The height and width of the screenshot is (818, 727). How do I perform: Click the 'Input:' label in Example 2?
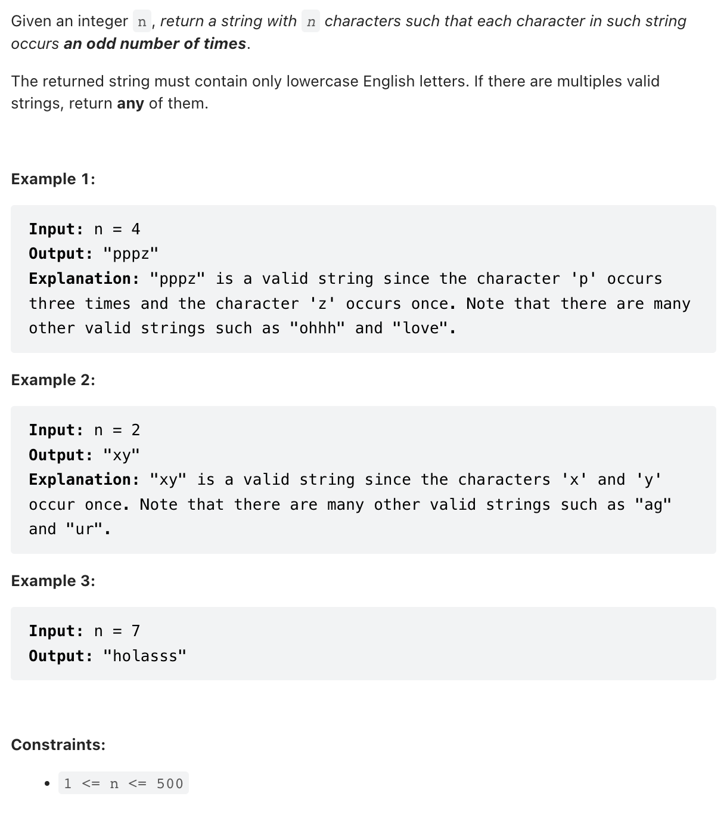click(x=57, y=430)
